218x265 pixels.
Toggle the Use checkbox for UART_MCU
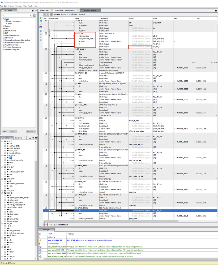pyautogui.click(x=46, y=134)
